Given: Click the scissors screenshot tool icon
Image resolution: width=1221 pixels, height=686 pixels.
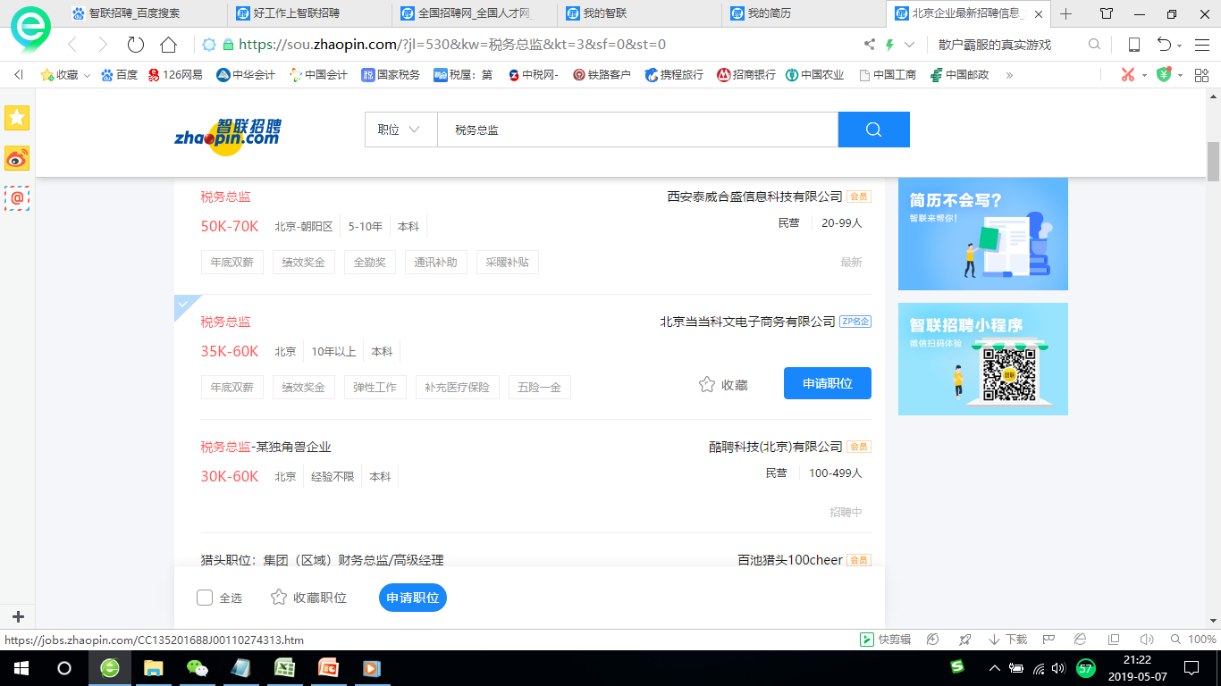Looking at the screenshot, I should pos(1128,75).
